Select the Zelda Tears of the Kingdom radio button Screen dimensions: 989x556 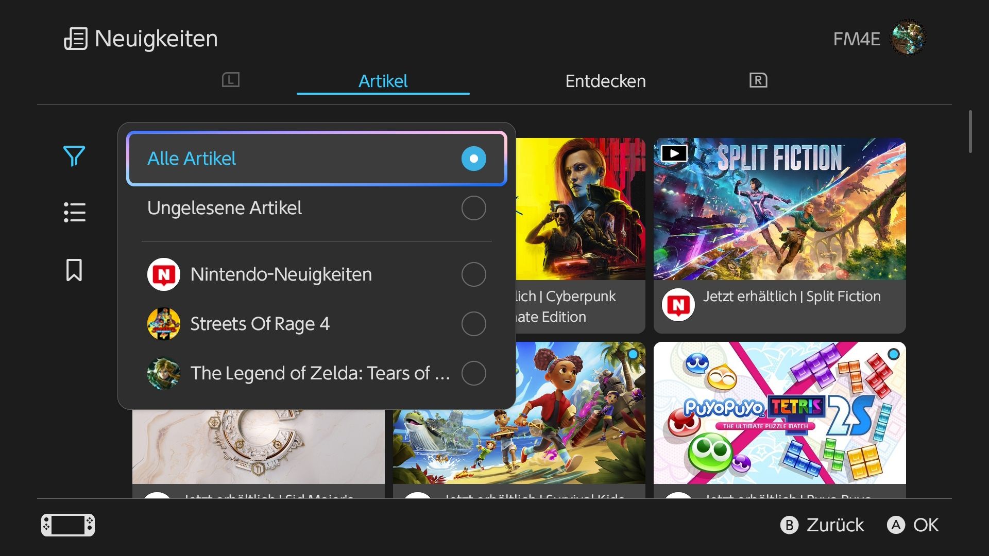point(474,373)
